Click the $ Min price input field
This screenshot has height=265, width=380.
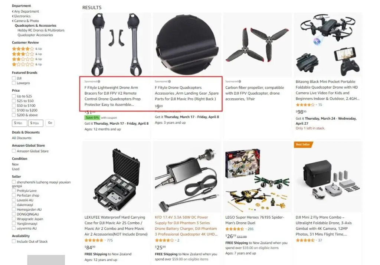coord(19,123)
